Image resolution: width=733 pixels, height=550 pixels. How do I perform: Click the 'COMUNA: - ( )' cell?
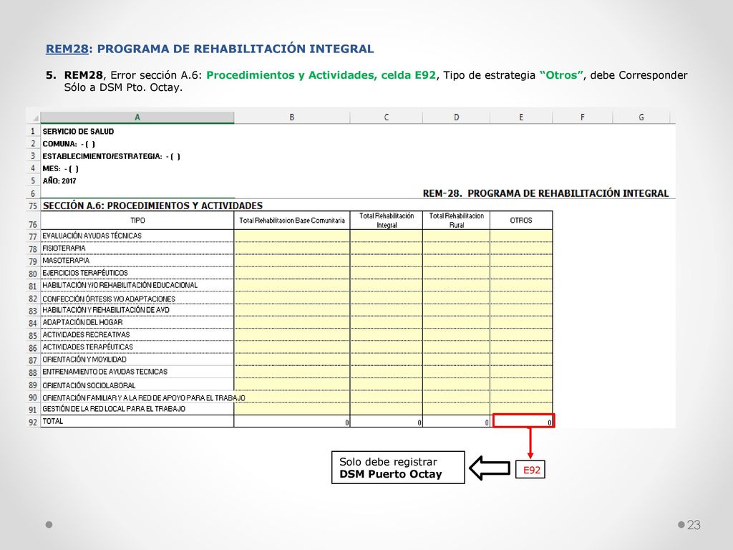click(x=69, y=144)
